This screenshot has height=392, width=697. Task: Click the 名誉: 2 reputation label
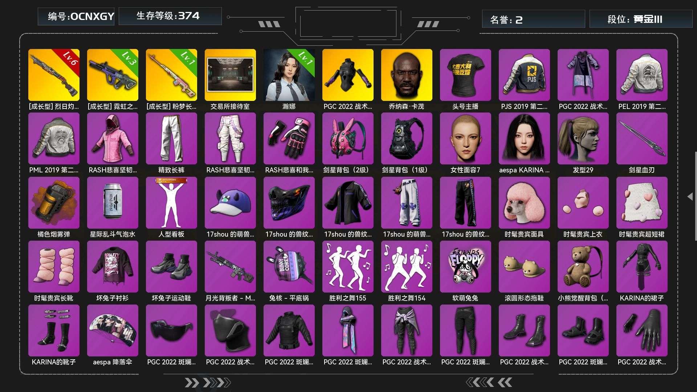point(534,19)
